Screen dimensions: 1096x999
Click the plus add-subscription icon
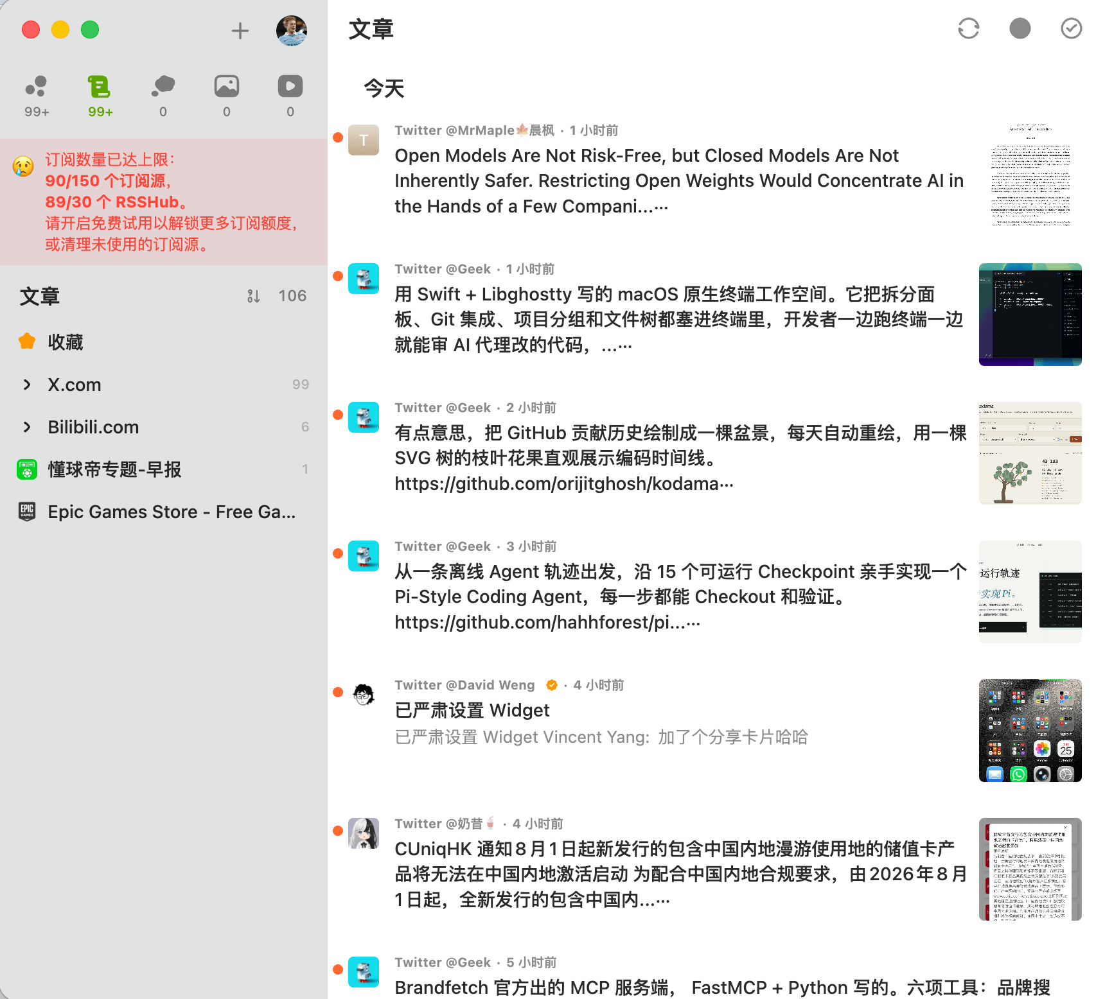click(x=240, y=30)
